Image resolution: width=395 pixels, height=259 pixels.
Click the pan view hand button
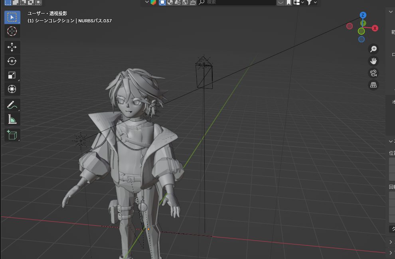point(373,61)
